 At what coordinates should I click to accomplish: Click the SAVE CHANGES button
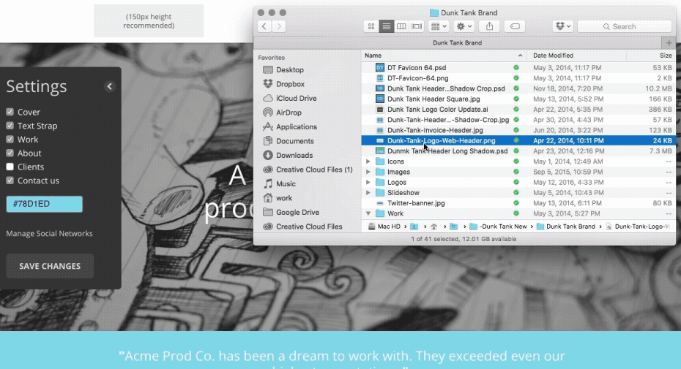coord(50,266)
